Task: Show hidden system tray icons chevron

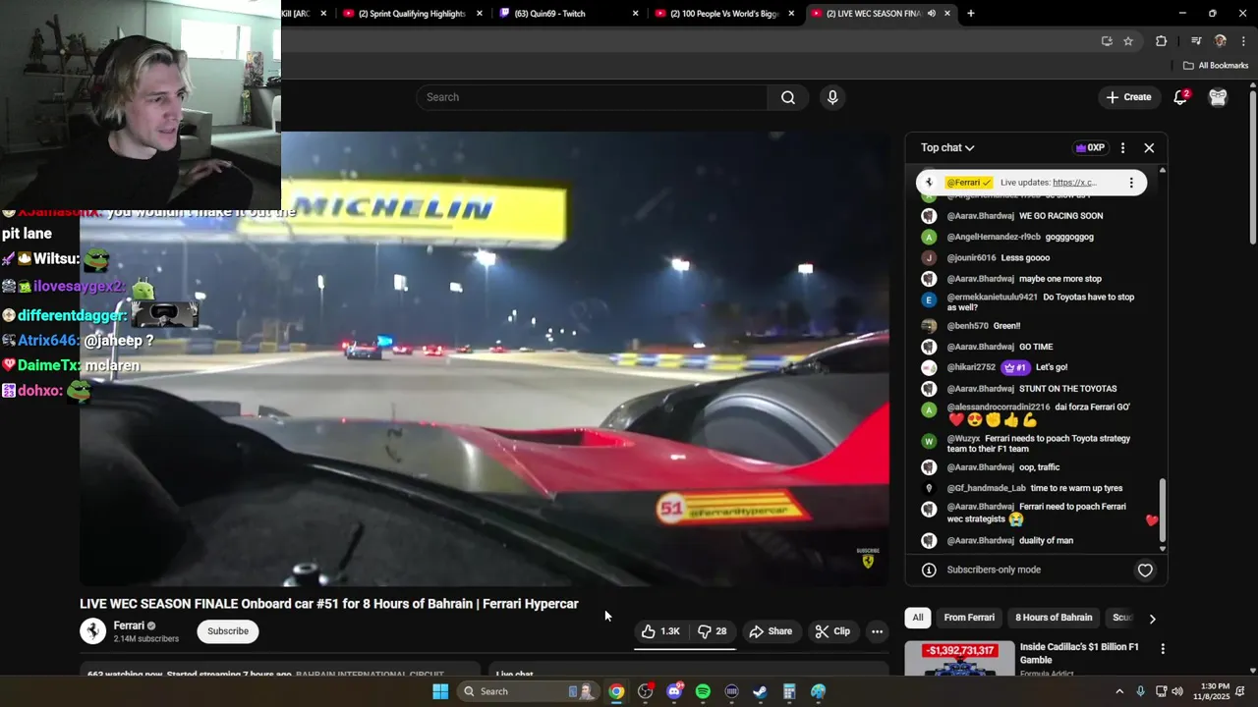Action: point(1119,691)
